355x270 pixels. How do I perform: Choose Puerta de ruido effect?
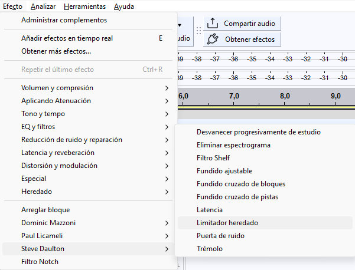[x=220, y=236]
